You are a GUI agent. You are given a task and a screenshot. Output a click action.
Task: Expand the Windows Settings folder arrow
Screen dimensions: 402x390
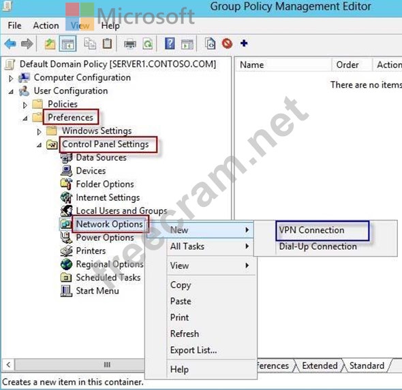[x=39, y=132]
